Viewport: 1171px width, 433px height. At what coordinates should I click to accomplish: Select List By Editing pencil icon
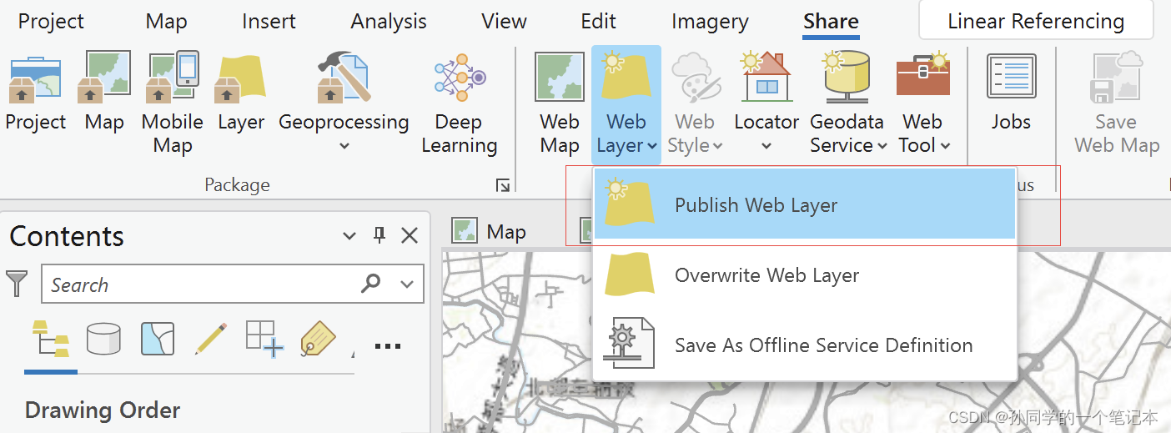point(211,339)
